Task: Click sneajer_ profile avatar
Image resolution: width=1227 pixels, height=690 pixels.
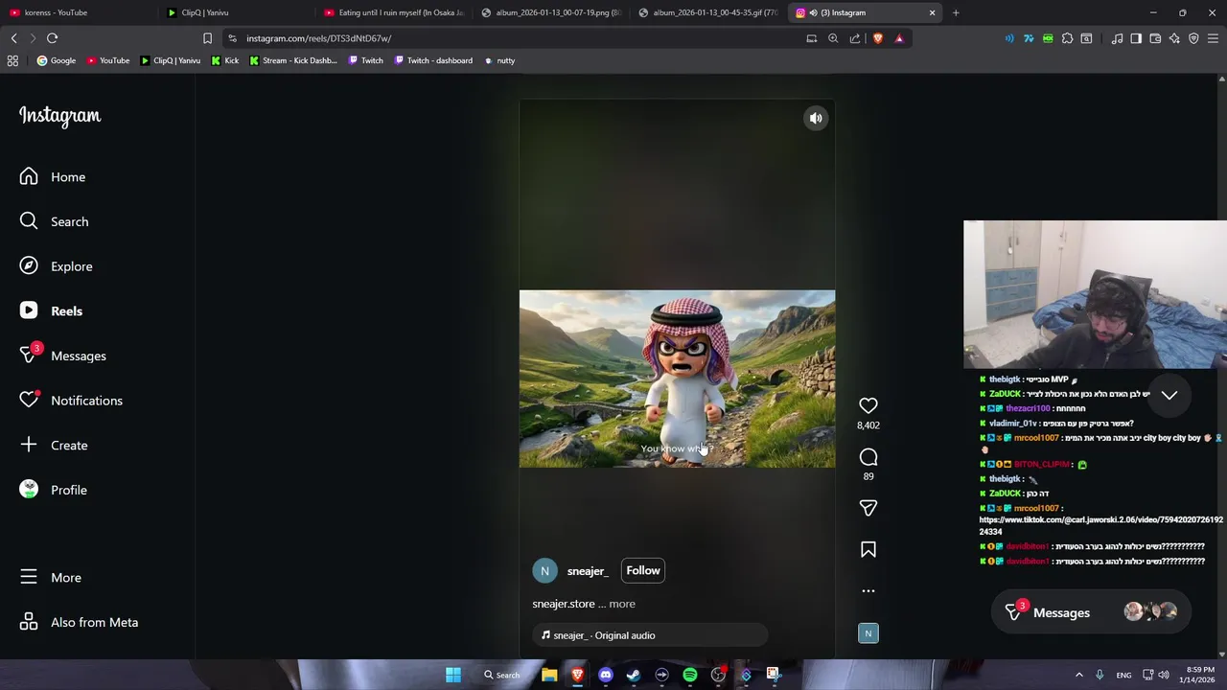Action: tap(544, 571)
